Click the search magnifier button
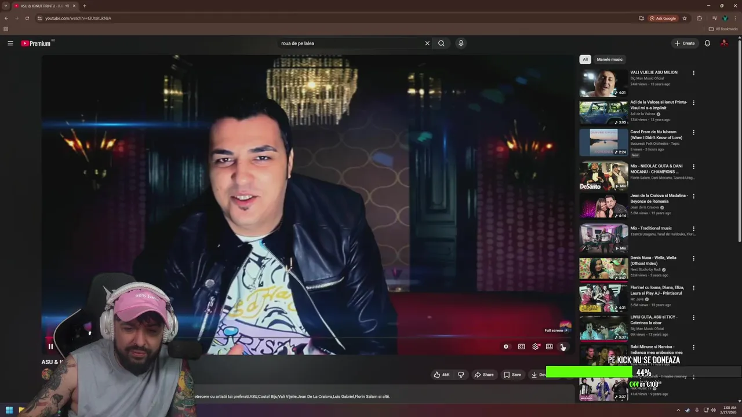This screenshot has width=742, height=417. point(442,43)
